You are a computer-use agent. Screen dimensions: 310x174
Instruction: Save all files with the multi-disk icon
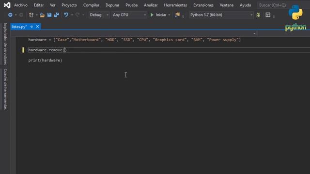coord(57,15)
